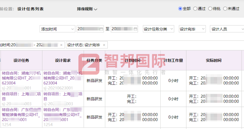This screenshot has width=244, height=129.
Task: Expand the 设计人员 dropdown
Action: (x=227, y=29)
